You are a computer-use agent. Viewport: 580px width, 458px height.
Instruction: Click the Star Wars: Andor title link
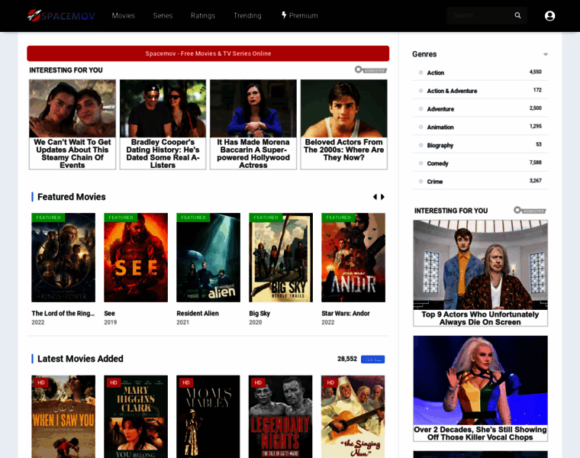(346, 314)
